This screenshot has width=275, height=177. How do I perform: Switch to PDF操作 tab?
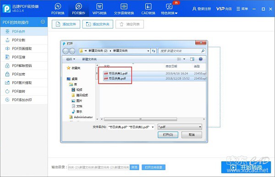(78, 9)
